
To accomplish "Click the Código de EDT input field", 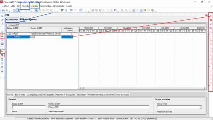I will pos(29,107).
